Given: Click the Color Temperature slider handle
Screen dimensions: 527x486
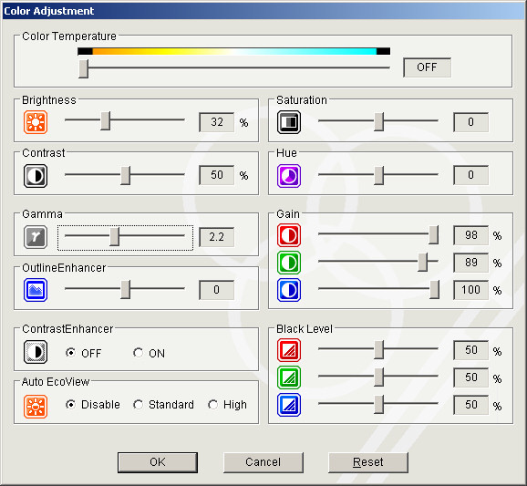Looking at the screenshot, I should pos(83,69).
